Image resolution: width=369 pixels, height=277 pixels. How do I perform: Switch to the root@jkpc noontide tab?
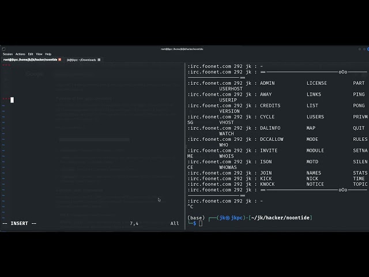tap(30, 59)
